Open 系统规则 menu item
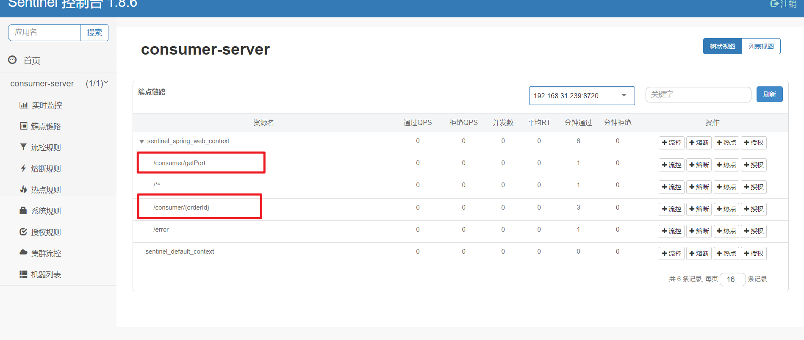804x340 pixels. 46,211
